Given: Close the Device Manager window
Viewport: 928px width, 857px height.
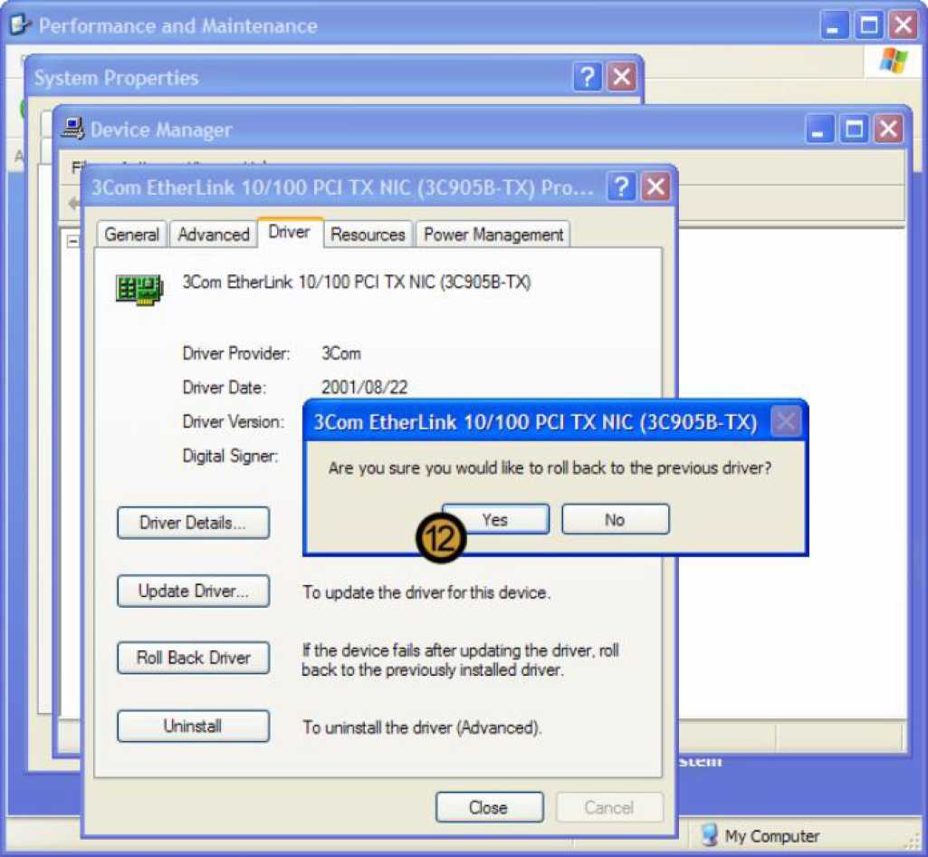Looking at the screenshot, I should coord(888,130).
